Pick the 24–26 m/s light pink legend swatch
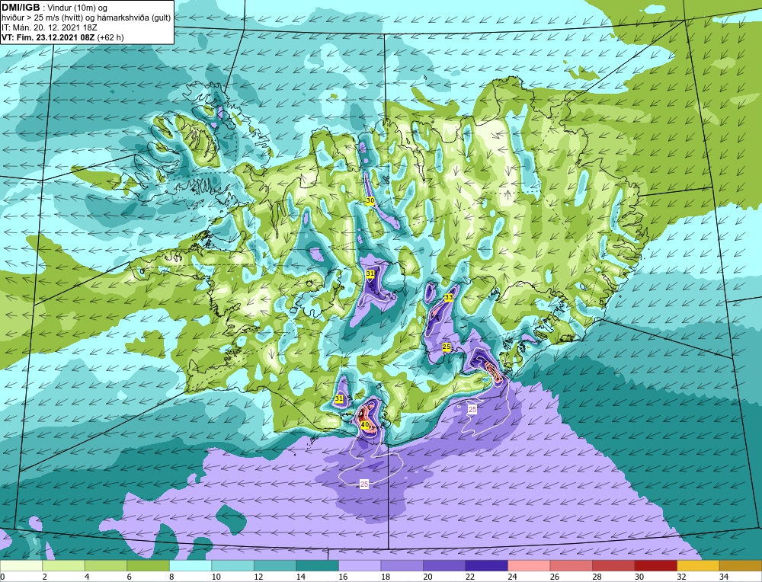The image size is (762, 582). pyautogui.click(x=529, y=566)
